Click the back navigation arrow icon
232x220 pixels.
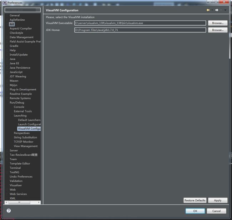pos(208,10)
